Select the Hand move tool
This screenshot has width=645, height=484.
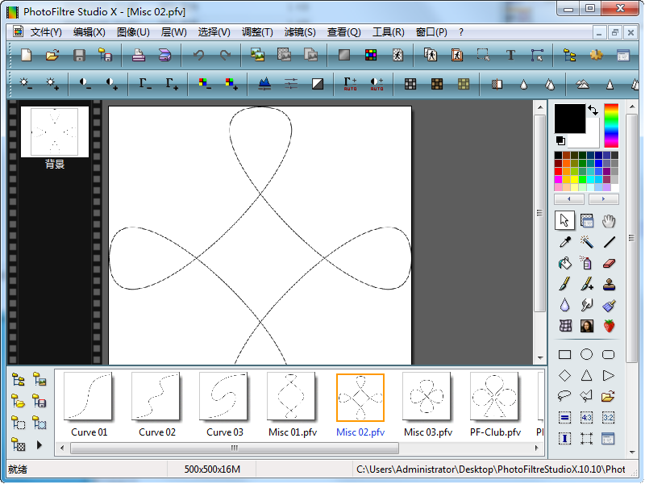pyautogui.click(x=609, y=220)
